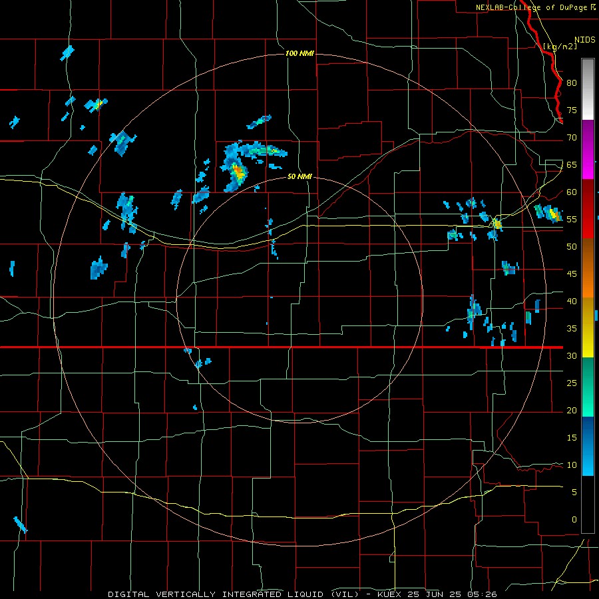
Task: Click the scale value 65 on the color bar
Action: (572, 165)
